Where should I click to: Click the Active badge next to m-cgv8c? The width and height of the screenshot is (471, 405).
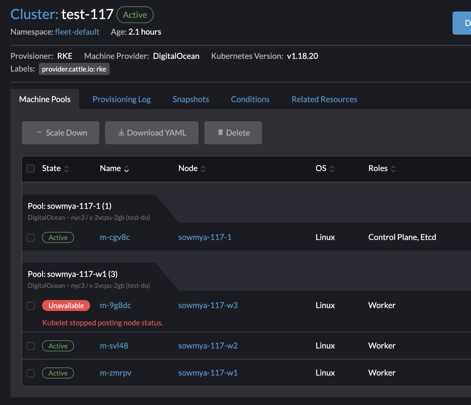(58, 237)
